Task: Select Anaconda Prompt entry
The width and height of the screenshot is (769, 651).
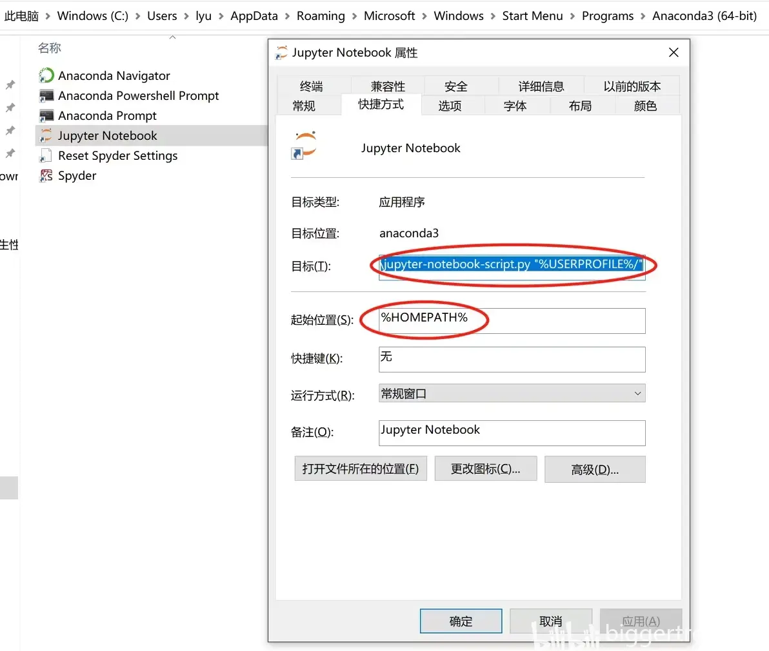Action: tap(107, 115)
